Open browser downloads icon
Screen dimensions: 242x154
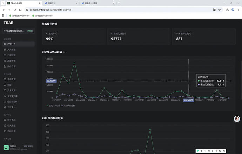227,10
